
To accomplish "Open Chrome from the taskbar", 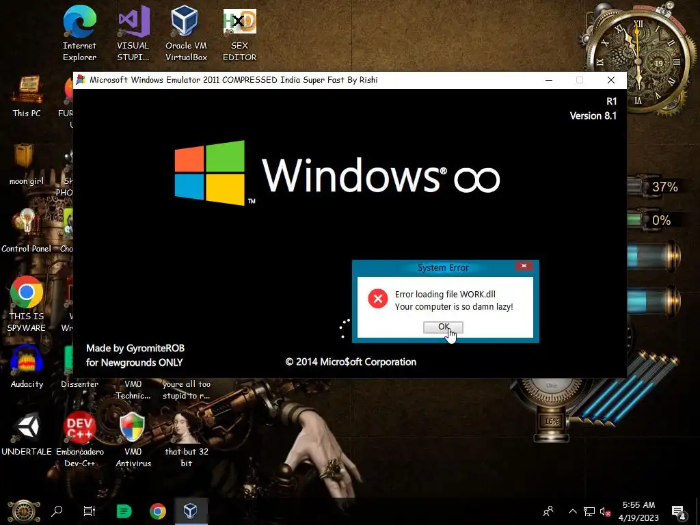I will [158, 511].
